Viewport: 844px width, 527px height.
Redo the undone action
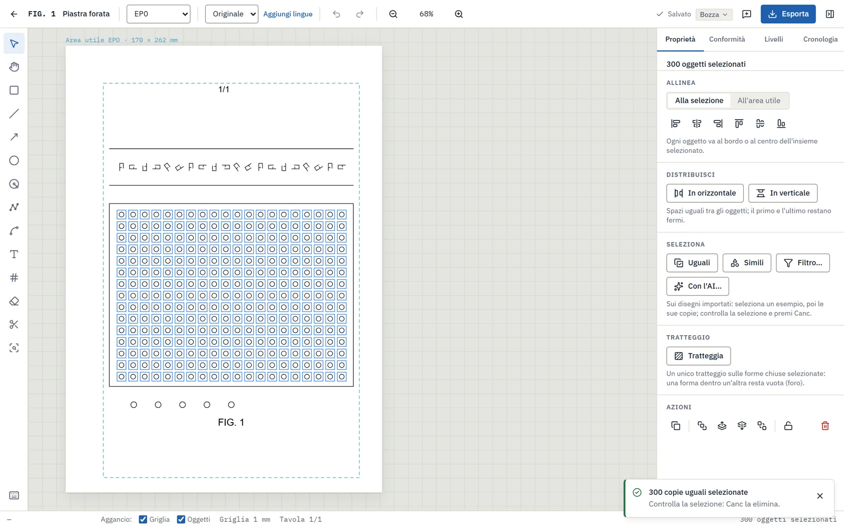[360, 14]
